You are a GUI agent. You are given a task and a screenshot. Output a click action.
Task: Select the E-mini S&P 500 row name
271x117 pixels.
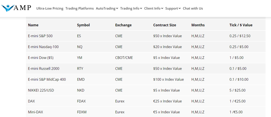40,36
